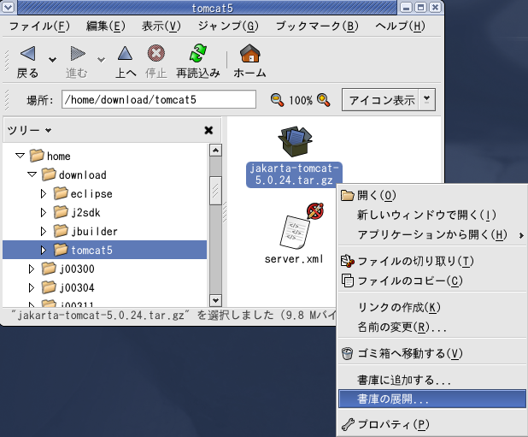Open アプリケーションから開く(H) submenu
The height and width of the screenshot is (437, 528).
click(432, 234)
